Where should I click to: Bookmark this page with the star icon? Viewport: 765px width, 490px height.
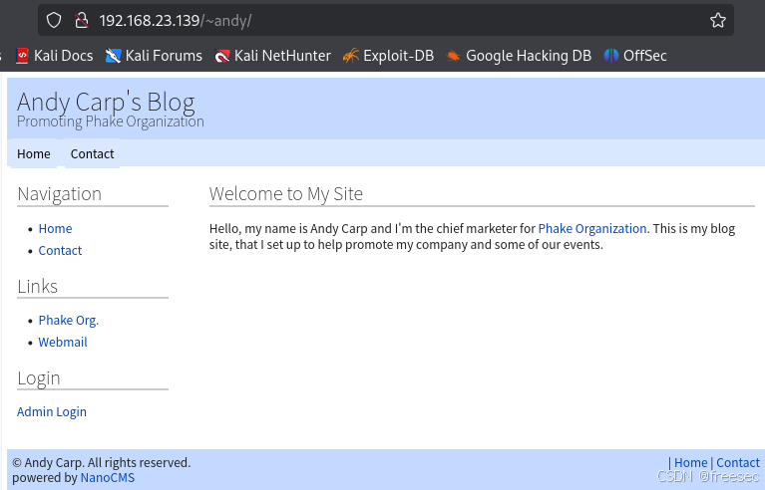(x=718, y=21)
